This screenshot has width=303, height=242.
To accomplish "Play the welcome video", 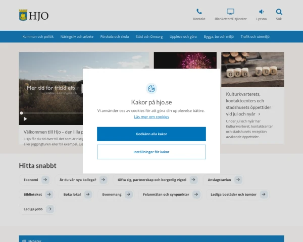I will (x=25, y=119).
